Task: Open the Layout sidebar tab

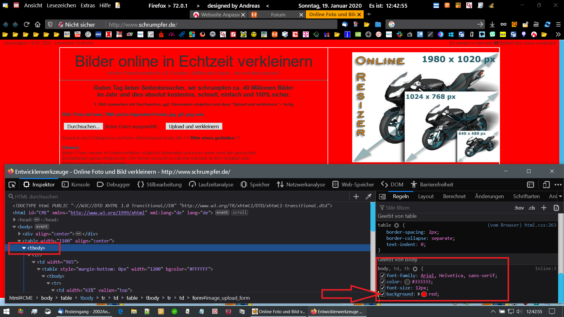Action: (x=426, y=197)
